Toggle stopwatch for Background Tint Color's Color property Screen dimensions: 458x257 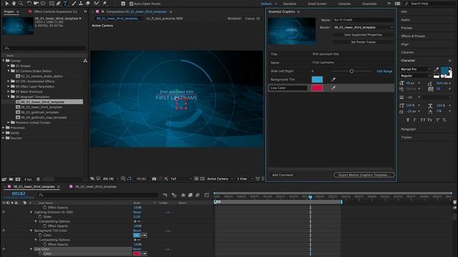[40, 235]
